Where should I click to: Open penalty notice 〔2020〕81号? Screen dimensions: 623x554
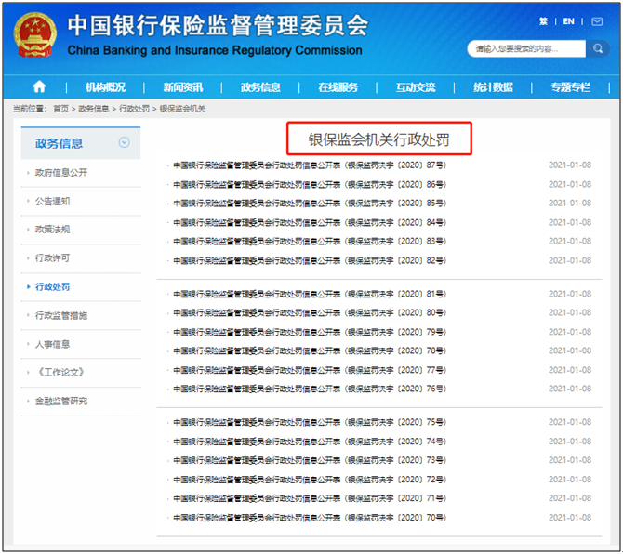coord(310,294)
